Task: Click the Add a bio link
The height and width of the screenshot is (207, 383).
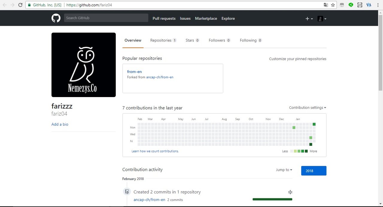Action: pos(60,124)
